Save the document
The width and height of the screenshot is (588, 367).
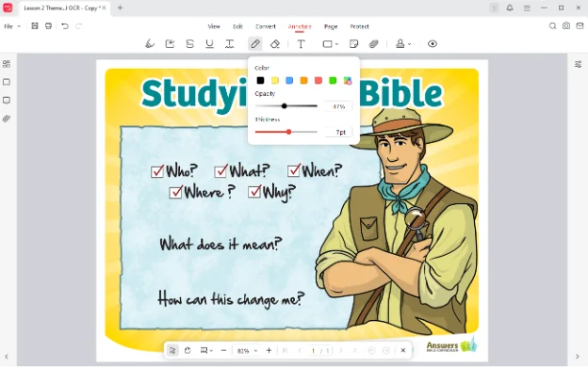click(x=35, y=25)
